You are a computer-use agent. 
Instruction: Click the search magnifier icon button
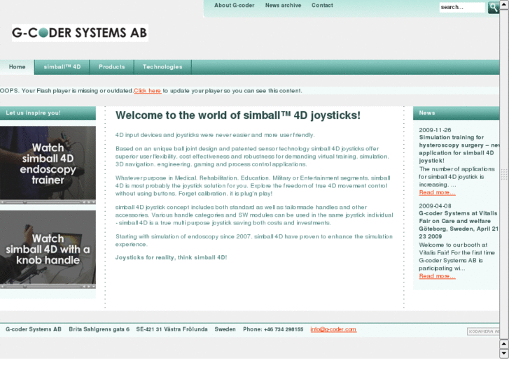click(494, 8)
